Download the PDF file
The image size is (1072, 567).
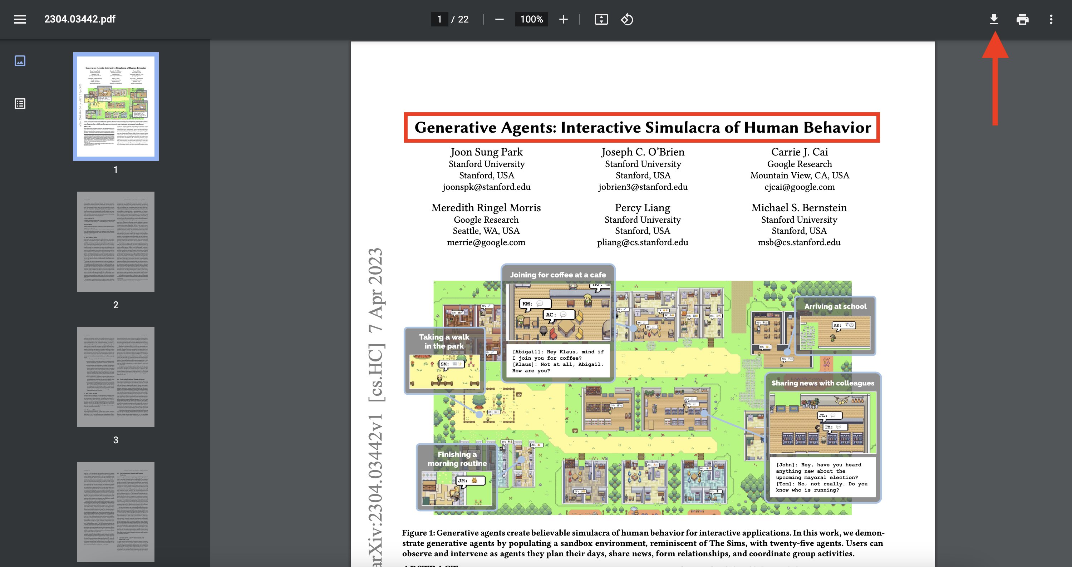coord(994,19)
